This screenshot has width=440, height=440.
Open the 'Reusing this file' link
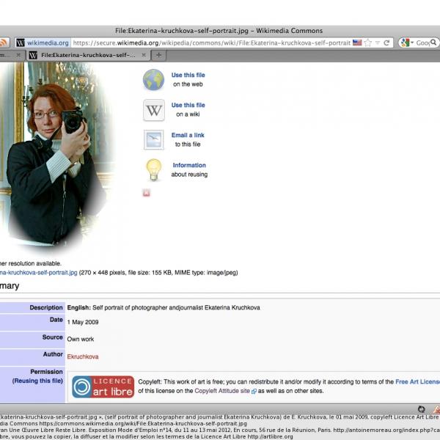click(x=37, y=381)
